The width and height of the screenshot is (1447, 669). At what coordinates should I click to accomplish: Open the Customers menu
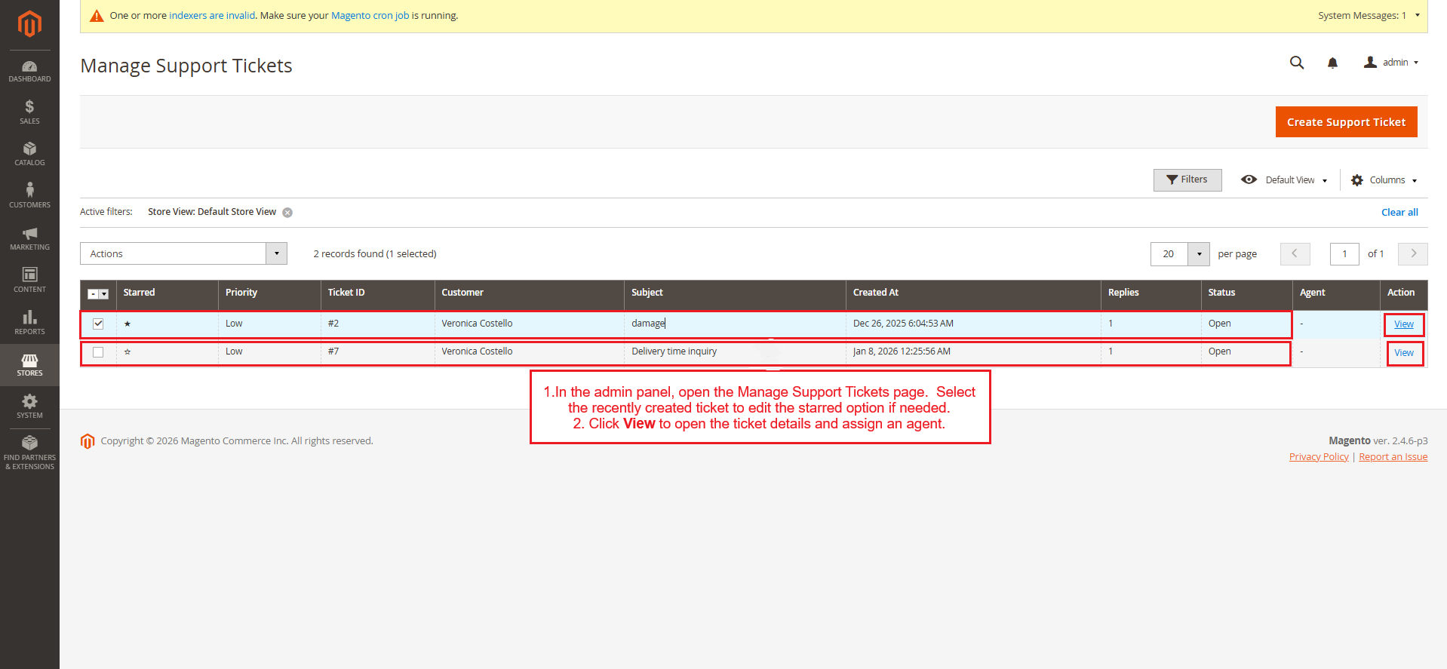coord(29,195)
